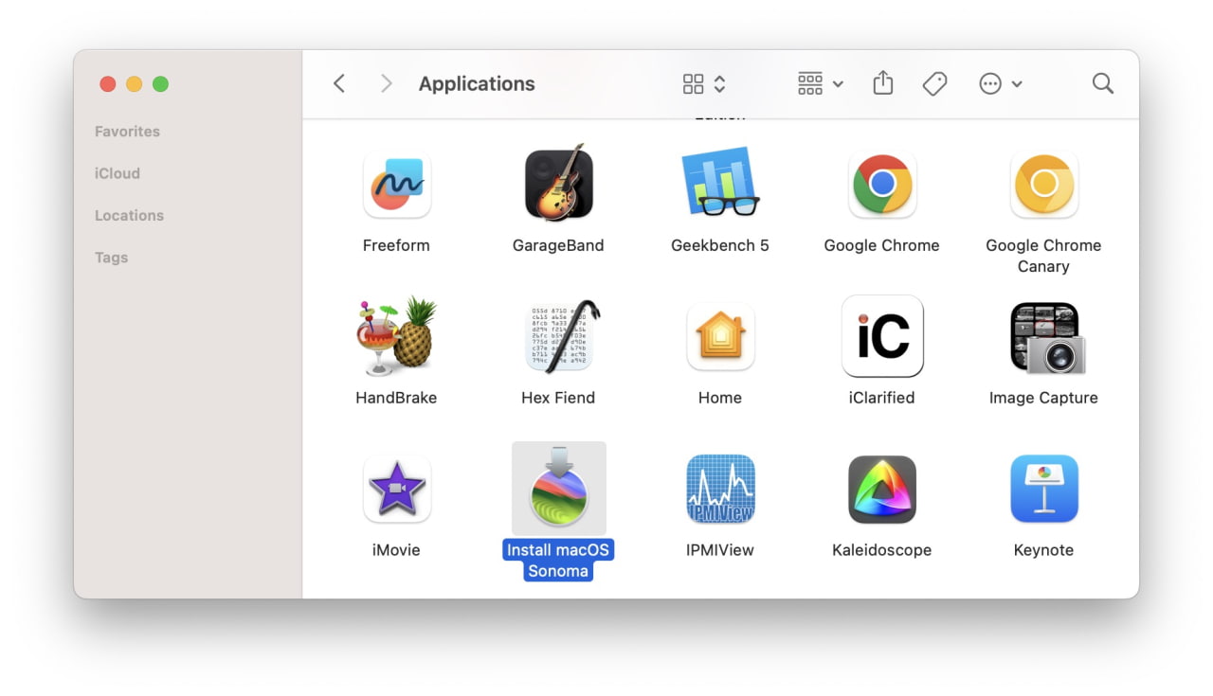
Task: Launch Google Chrome
Action: 881,185
